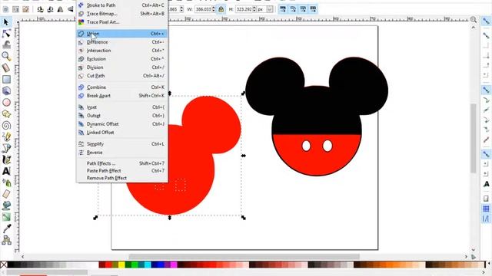The width and height of the screenshot is (492, 276).
Task: Select the Spray tool
Action: point(6,182)
